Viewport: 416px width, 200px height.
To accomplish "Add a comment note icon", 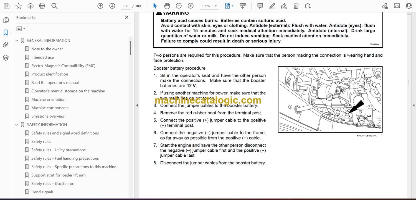I will click(x=260, y=6).
